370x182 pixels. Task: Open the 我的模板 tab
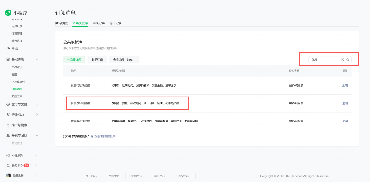[x=62, y=23]
